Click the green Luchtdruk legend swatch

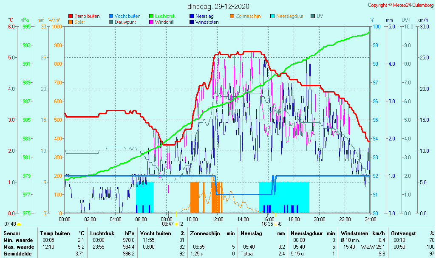tap(151, 16)
